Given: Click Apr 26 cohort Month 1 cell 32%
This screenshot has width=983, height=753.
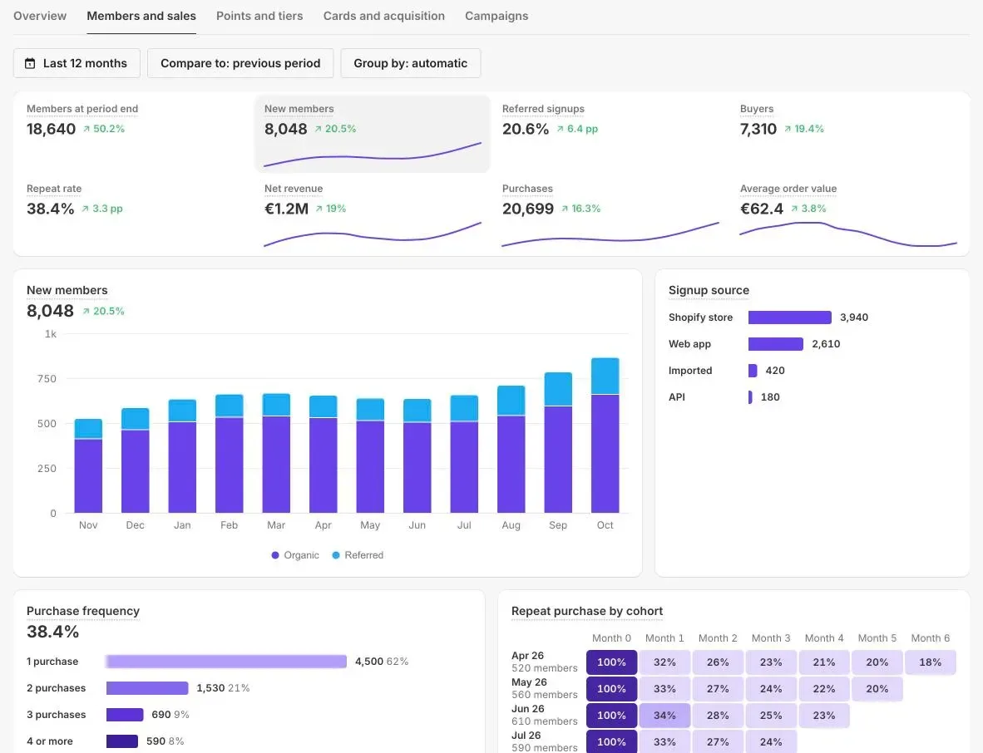Looking at the screenshot, I should (x=664, y=662).
